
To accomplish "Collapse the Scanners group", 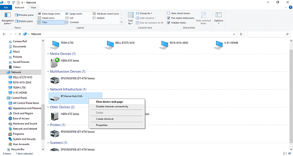I will click(x=48, y=143).
